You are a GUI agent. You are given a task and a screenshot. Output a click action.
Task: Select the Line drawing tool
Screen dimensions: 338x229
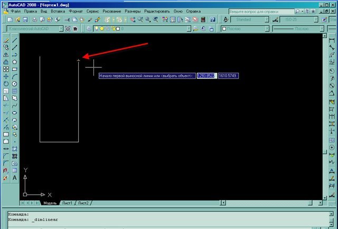pyautogui.click(x=15, y=40)
